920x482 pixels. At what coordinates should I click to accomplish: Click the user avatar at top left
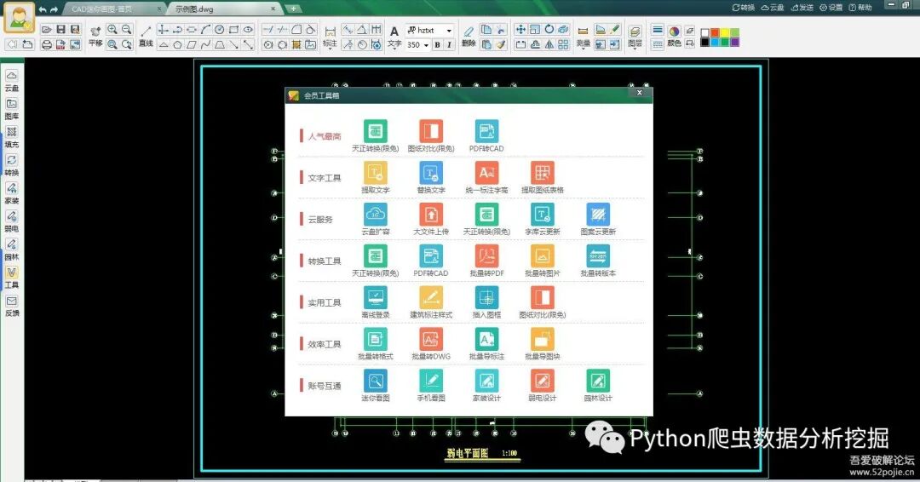20,18
